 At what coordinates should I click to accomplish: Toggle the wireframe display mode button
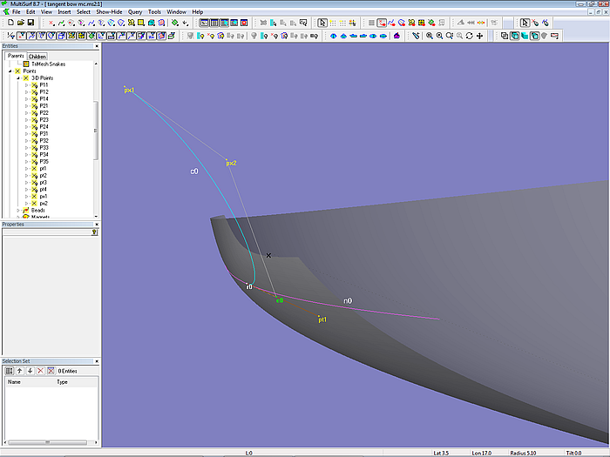coord(504,36)
